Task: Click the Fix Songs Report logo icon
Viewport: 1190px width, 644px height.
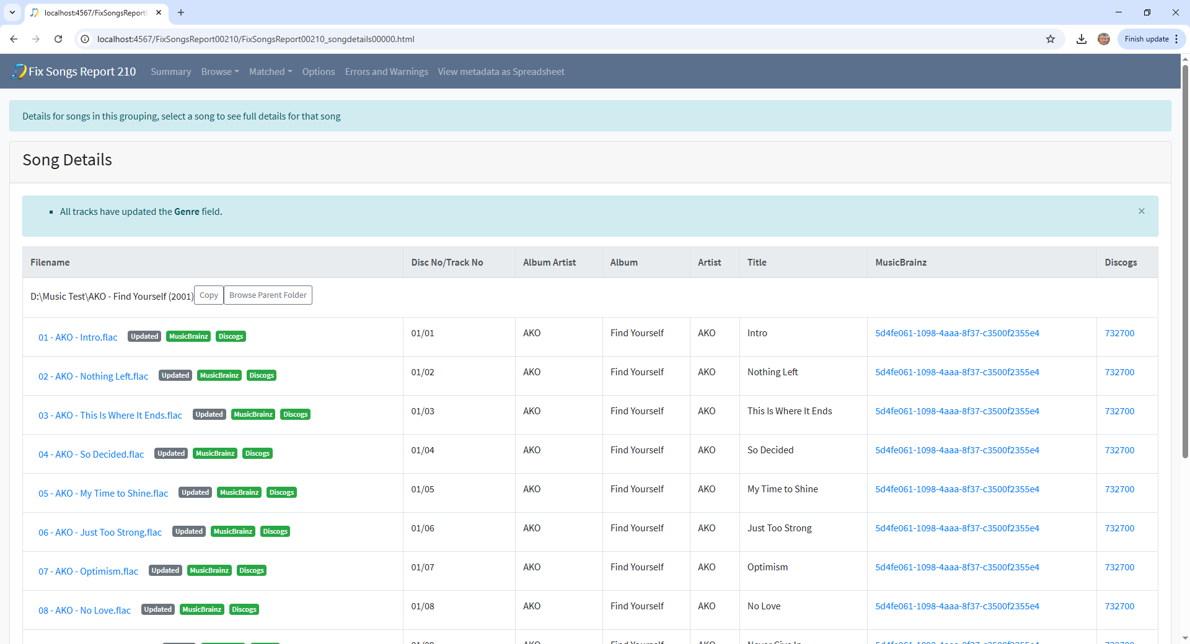Action: pos(19,71)
